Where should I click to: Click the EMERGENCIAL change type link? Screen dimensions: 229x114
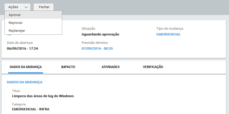coord(168,34)
